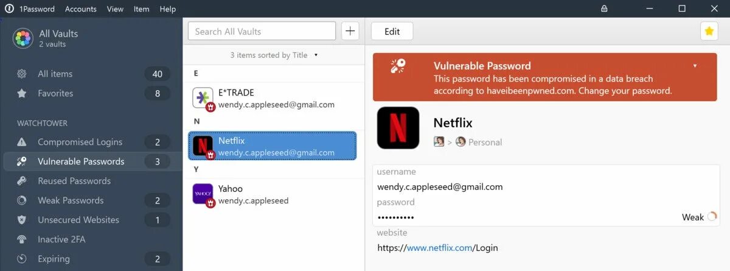Collapse the Vulnerable Password banner arrow

point(695,66)
